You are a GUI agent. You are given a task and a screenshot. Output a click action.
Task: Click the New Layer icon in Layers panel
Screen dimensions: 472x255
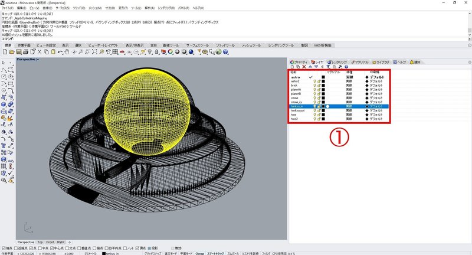point(292,67)
